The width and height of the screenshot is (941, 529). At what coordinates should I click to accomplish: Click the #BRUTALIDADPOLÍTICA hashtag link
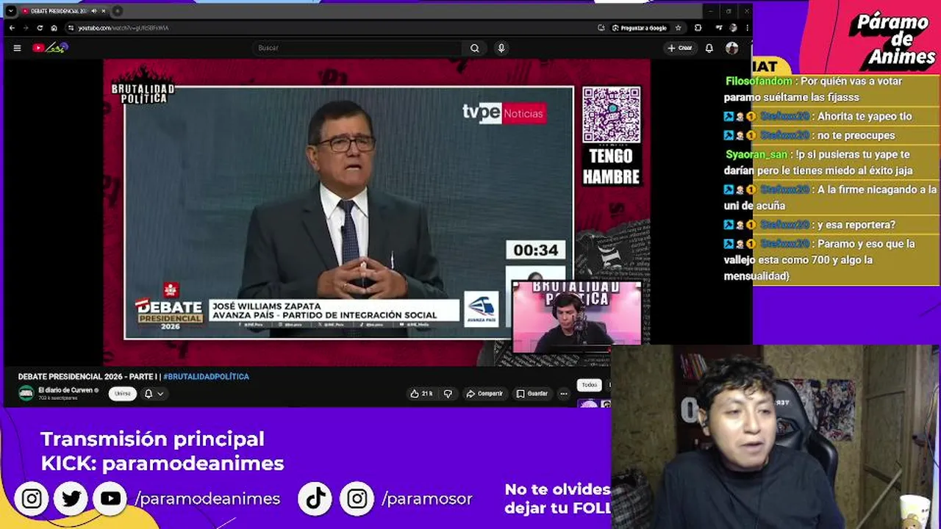coord(206,377)
